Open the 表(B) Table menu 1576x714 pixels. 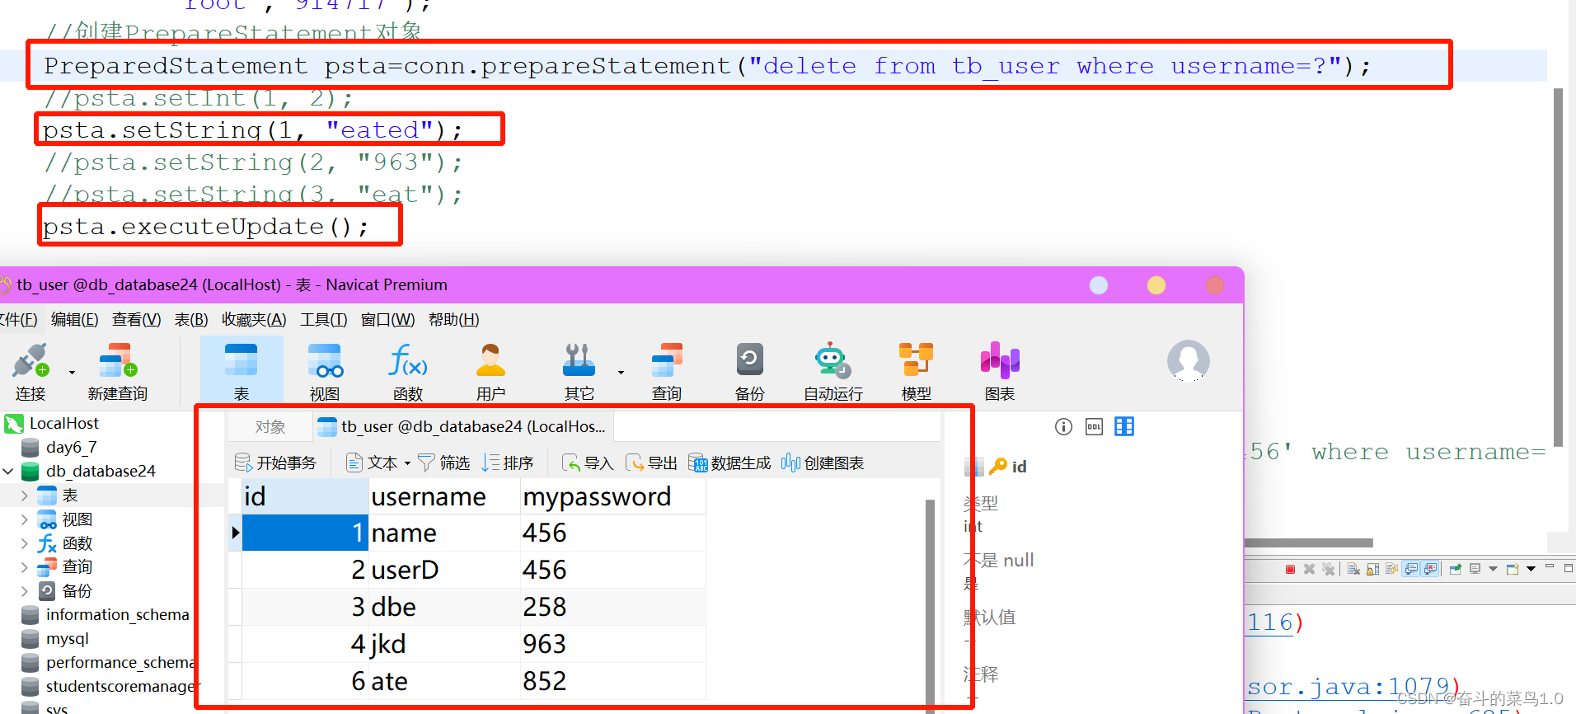pyautogui.click(x=191, y=320)
